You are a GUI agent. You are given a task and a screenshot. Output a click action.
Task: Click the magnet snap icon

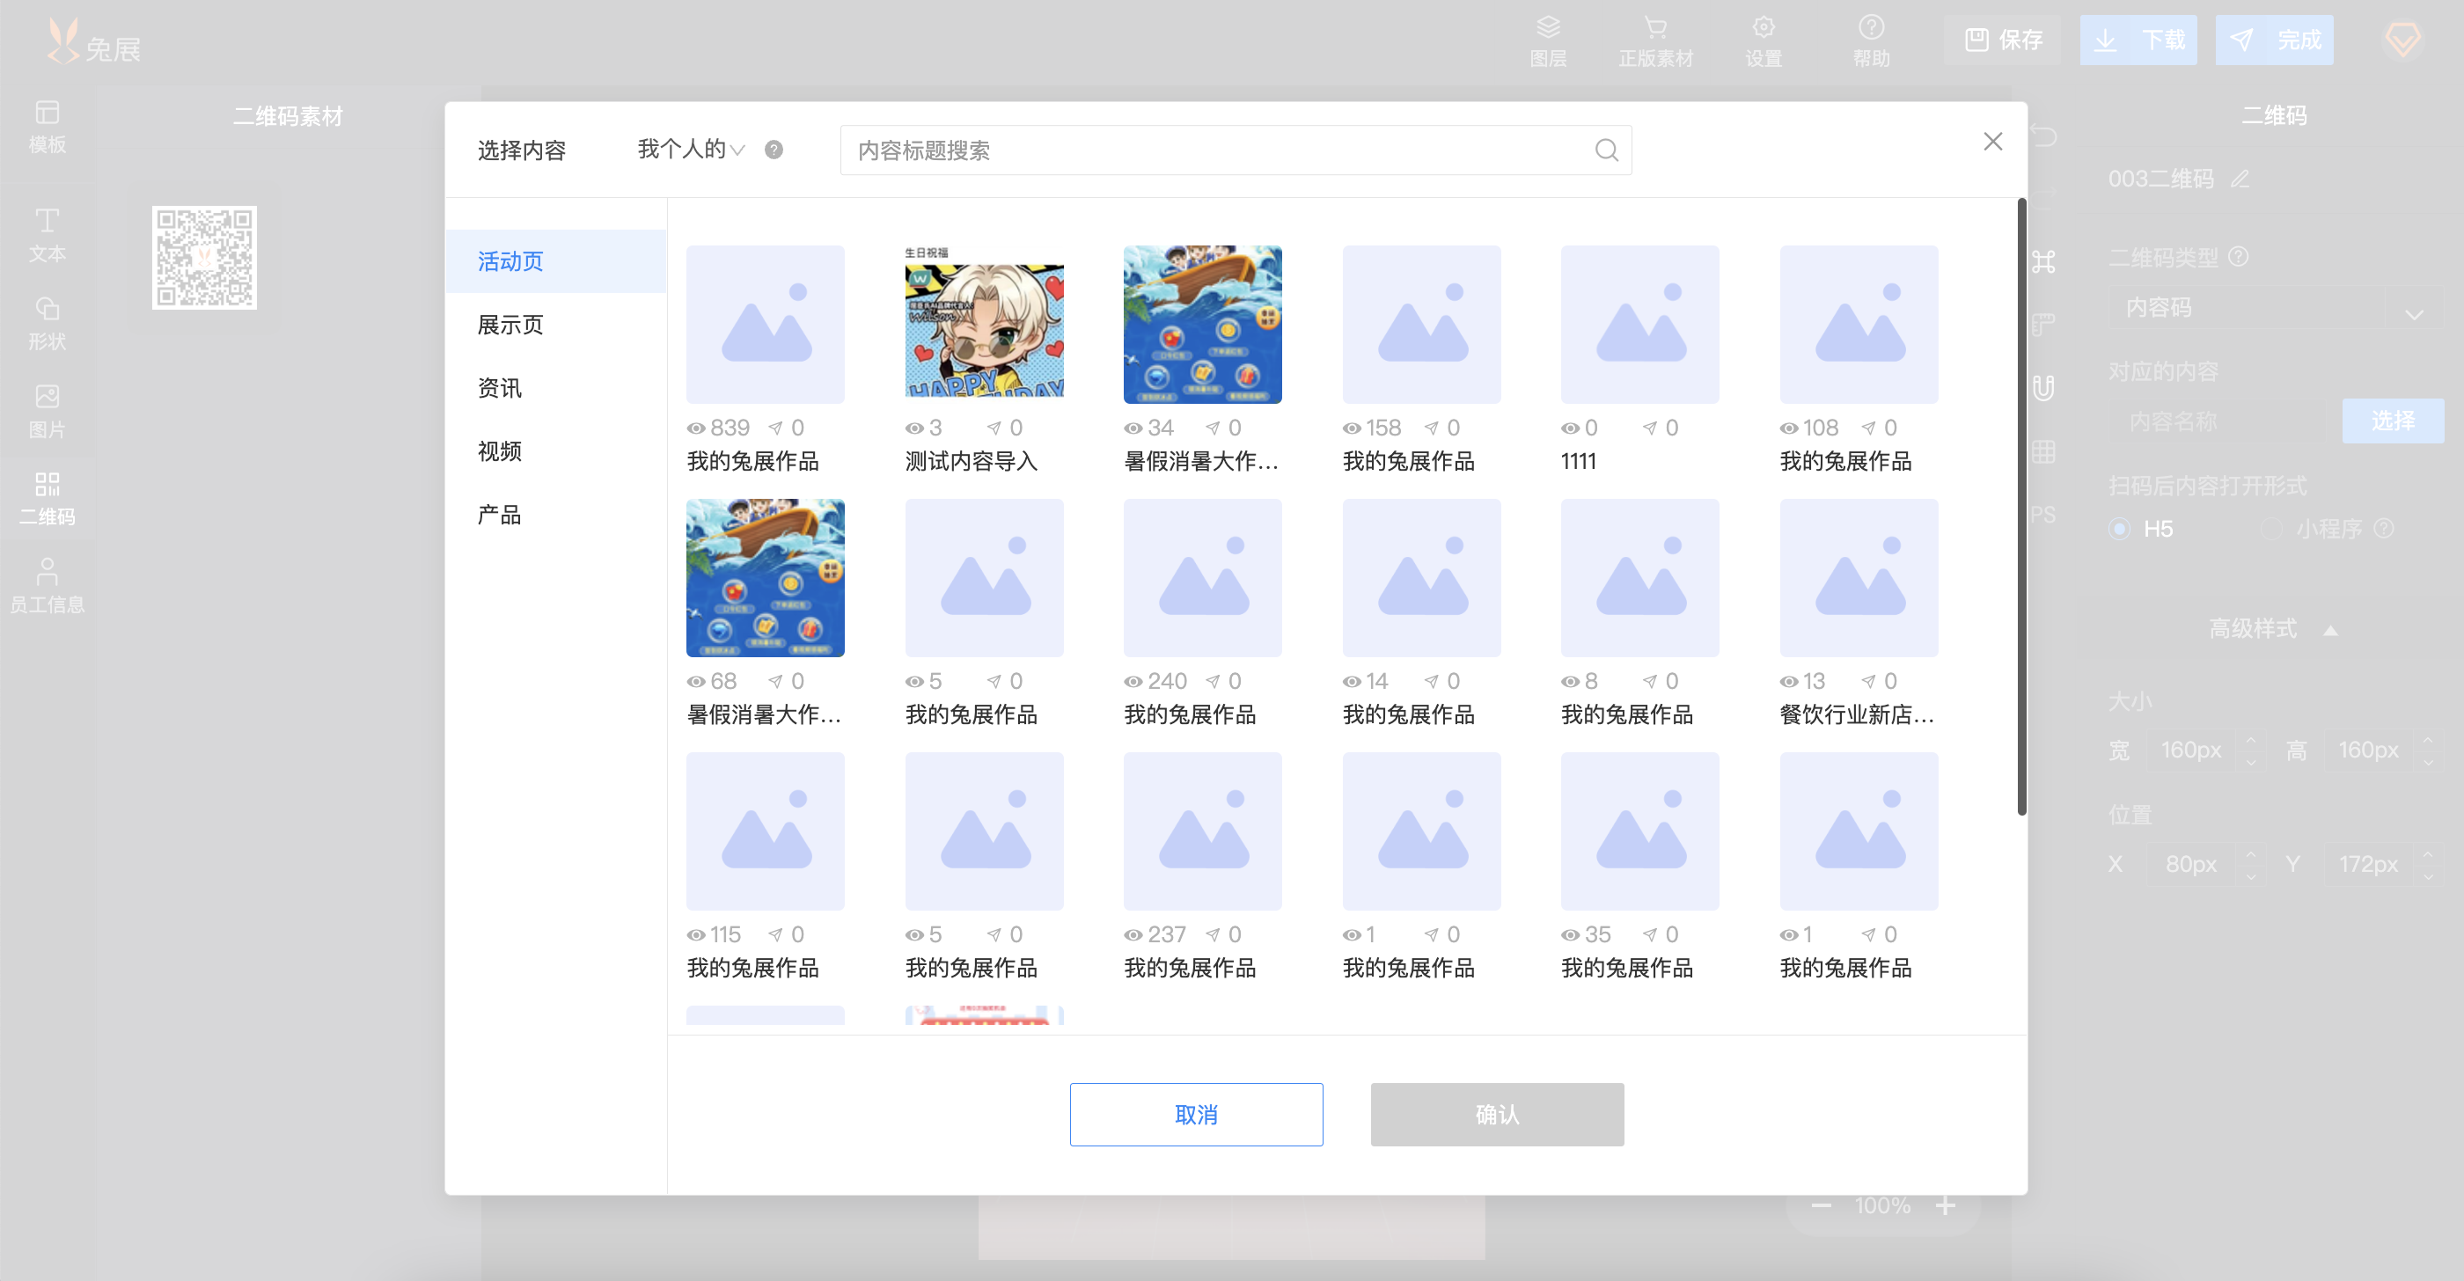pos(2042,387)
